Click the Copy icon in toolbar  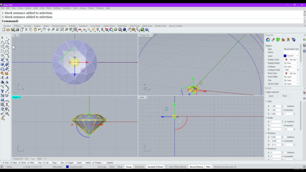(31, 30)
